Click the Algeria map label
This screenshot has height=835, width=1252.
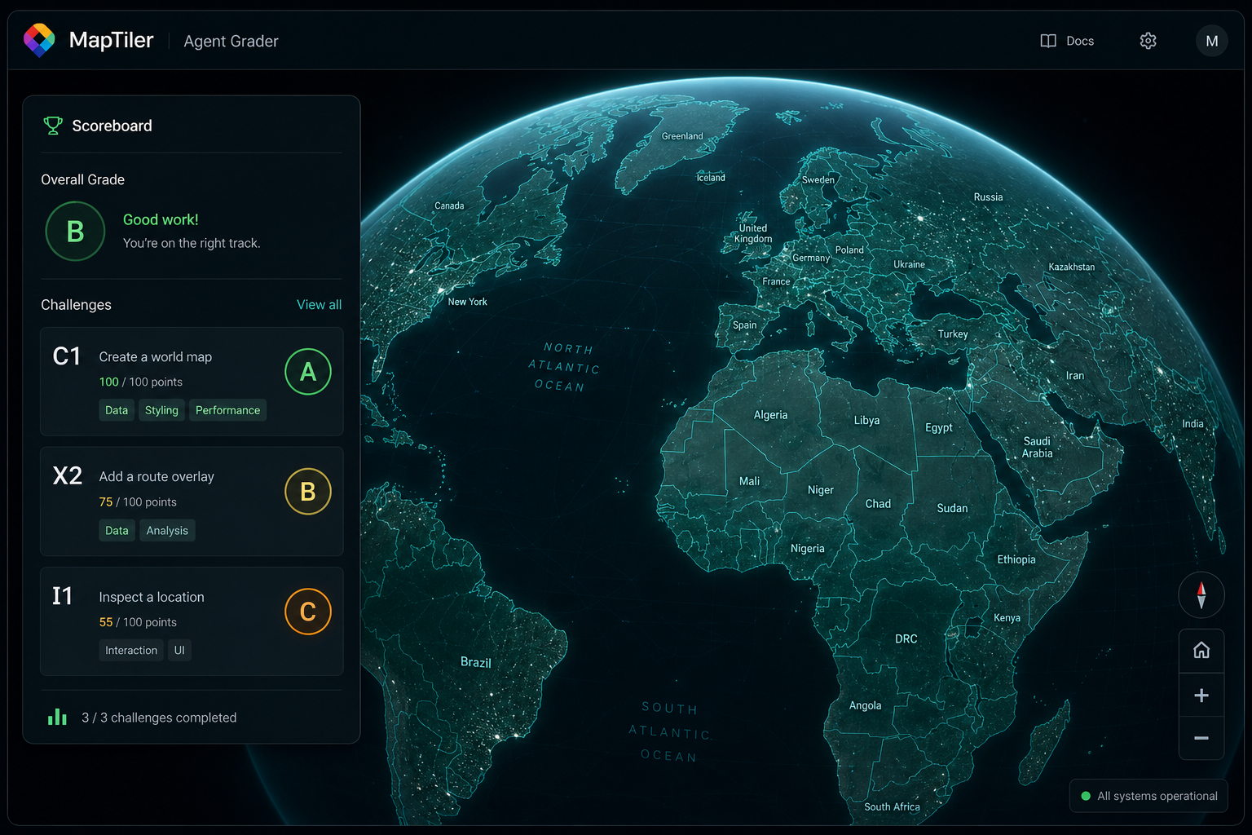770,415
